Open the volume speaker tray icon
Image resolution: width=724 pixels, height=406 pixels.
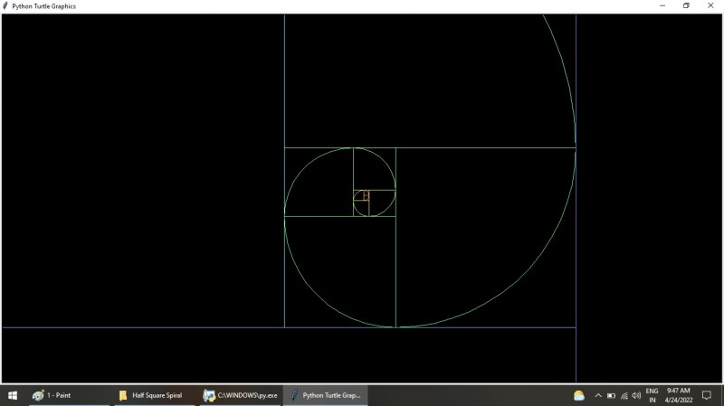(636, 395)
